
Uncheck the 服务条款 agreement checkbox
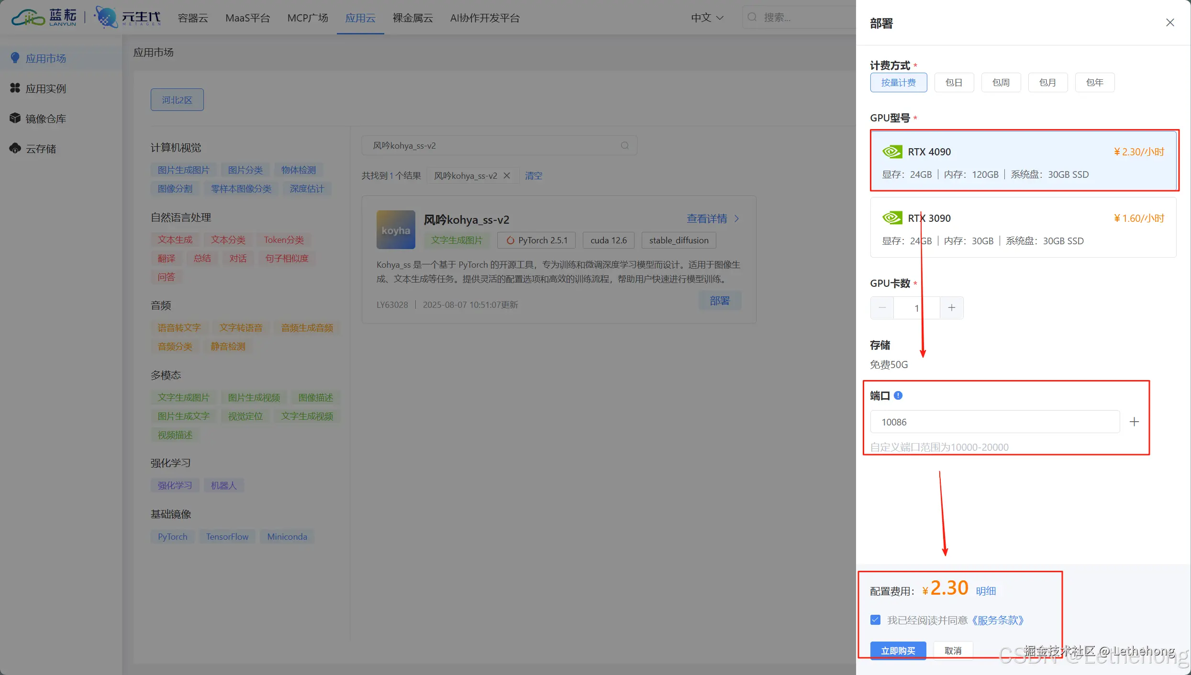[x=875, y=620]
